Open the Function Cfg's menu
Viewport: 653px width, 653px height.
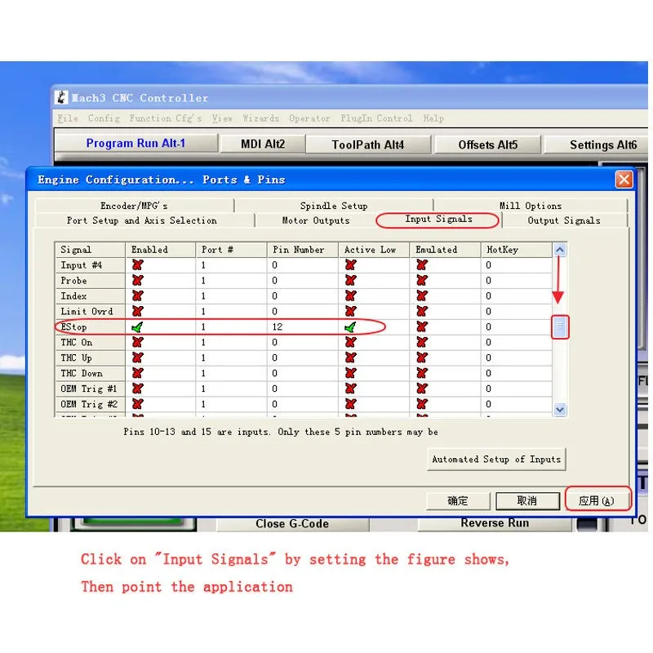coord(166,118)
